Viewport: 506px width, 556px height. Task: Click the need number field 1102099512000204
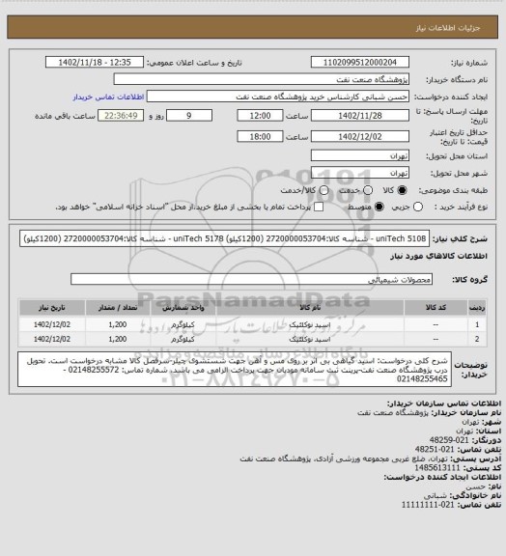360,62
